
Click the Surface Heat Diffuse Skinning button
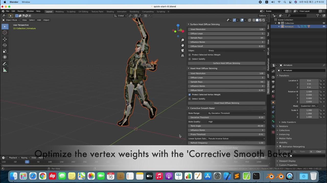click(227, 63)
